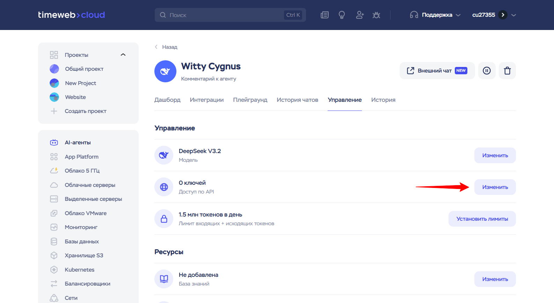Click Установить лимиты button

coord(482,219)
